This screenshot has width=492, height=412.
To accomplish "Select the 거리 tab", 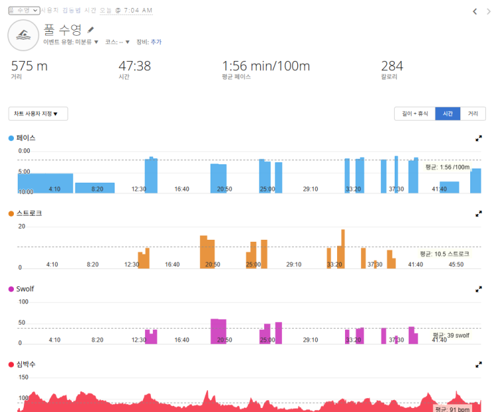I will [x=473, y=113].
